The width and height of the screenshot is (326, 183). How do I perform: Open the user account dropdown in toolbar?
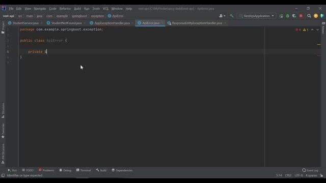pyautogui.click(x=222, y=16)
